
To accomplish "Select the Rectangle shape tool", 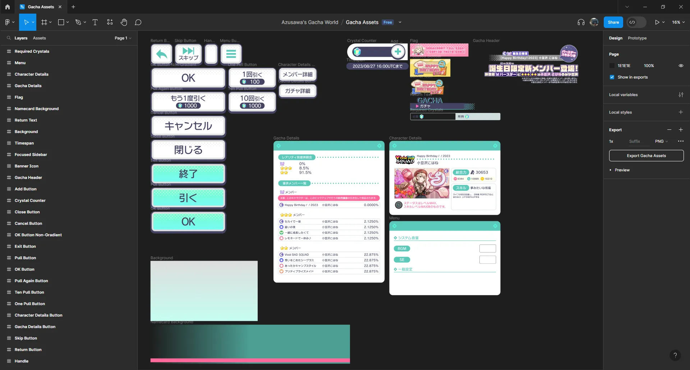I will (x=61, y=22).
